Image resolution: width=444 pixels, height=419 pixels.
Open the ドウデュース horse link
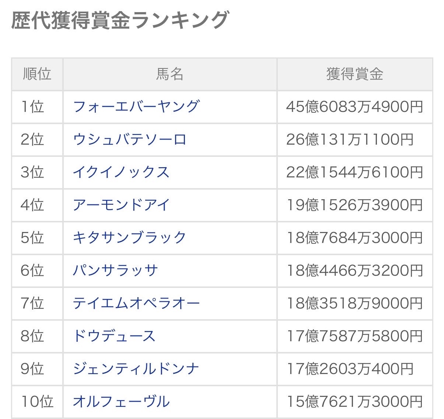point(114,336)
